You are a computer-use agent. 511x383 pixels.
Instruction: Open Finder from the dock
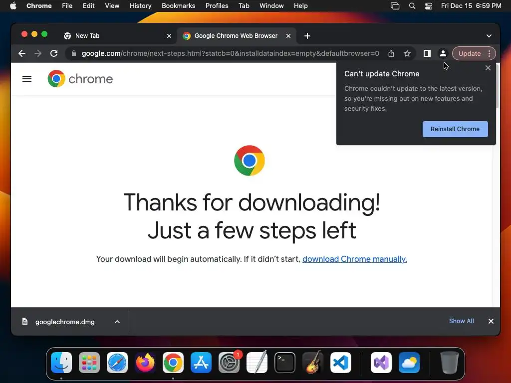61,363
